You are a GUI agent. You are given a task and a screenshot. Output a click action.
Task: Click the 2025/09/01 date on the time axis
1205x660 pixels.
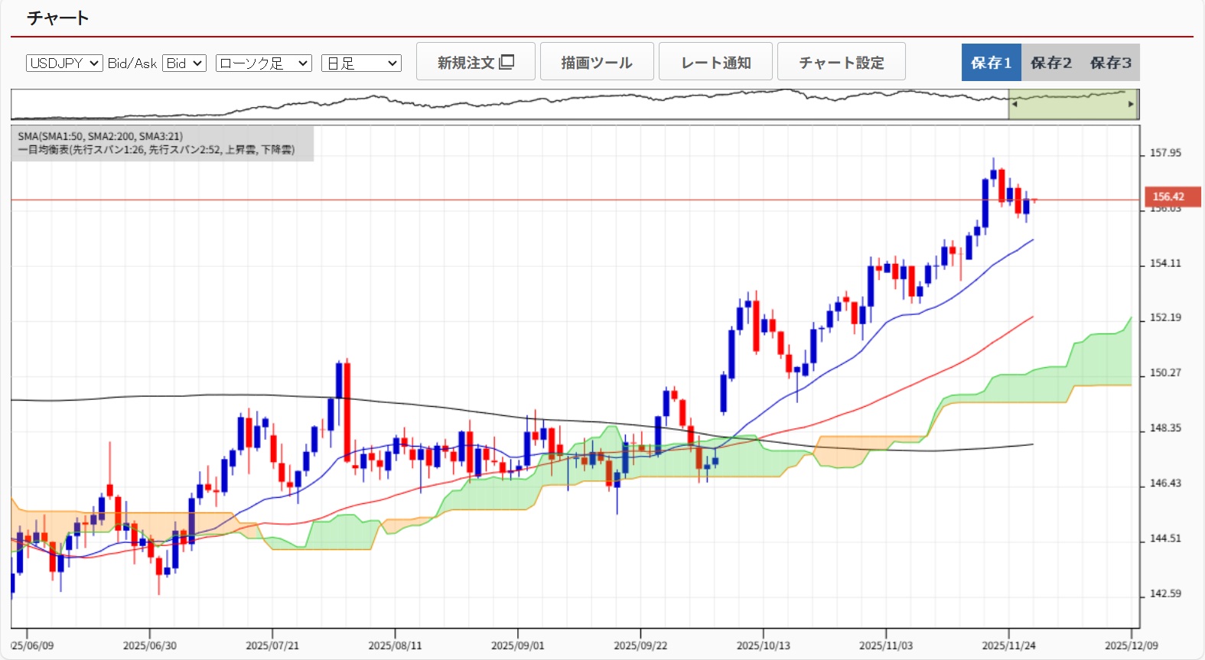pos(518,645)
